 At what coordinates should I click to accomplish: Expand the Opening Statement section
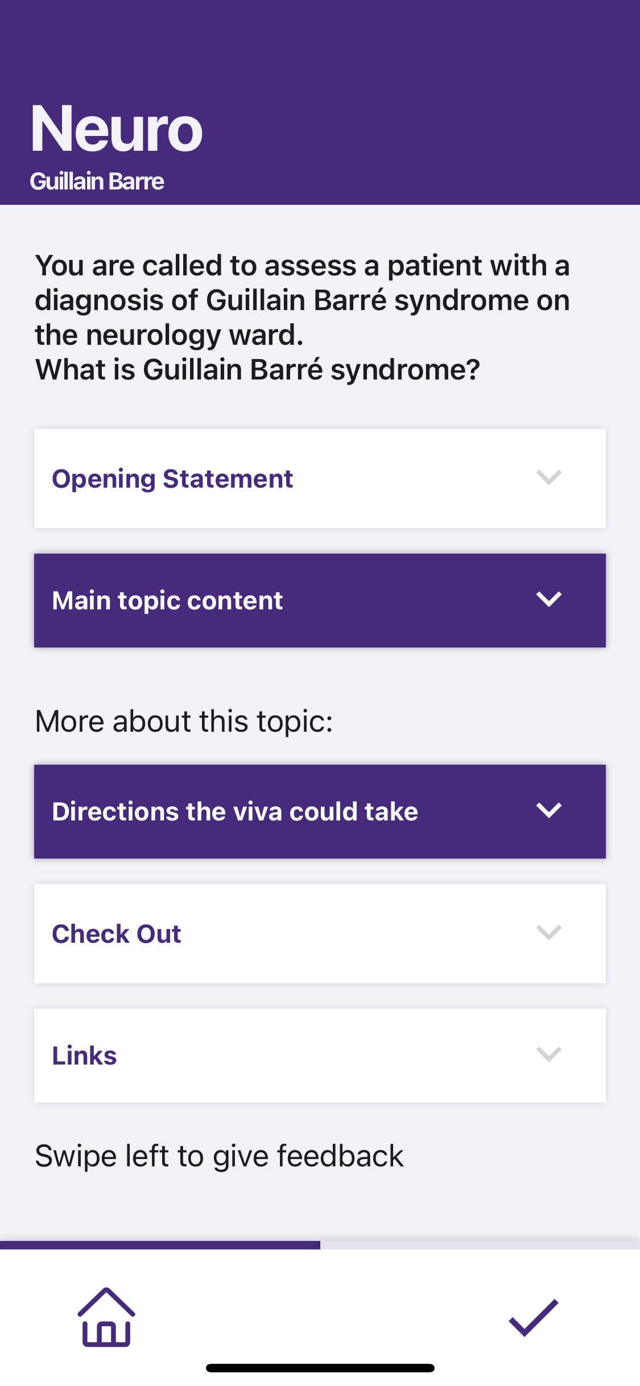172,478
